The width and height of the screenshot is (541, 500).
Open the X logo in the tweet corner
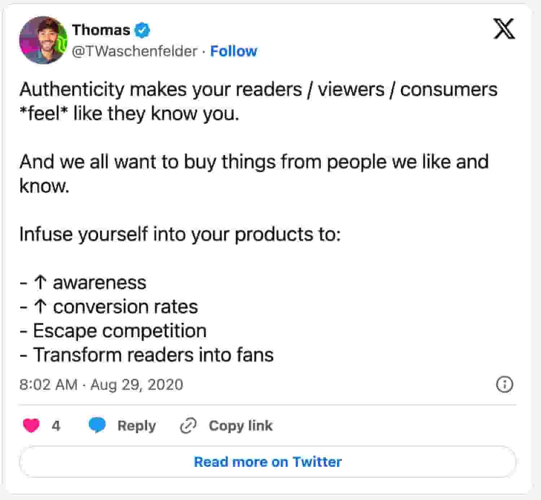click(x=504, y=29)
